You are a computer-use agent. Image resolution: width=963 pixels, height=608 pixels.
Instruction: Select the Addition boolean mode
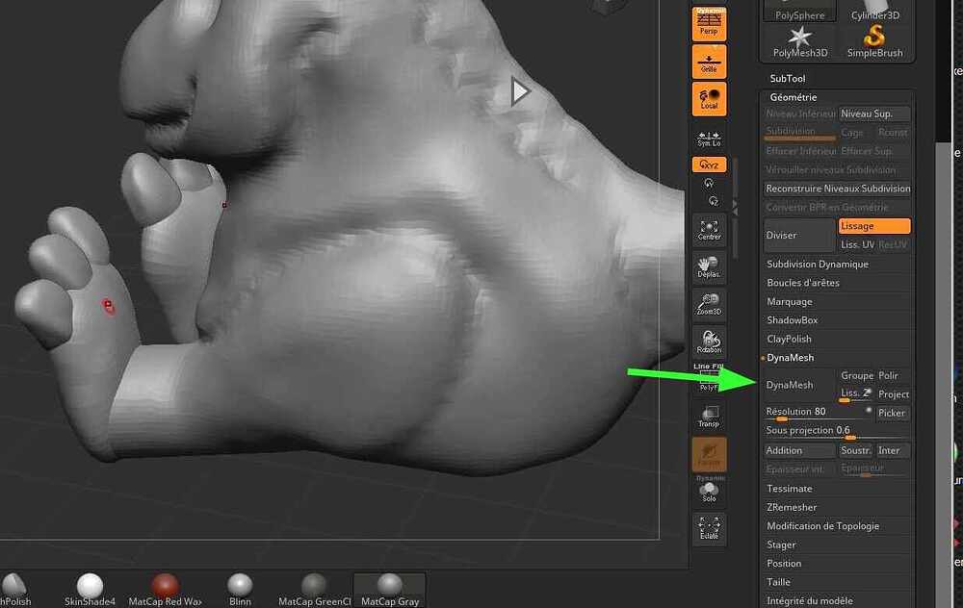tap(799, 450)
